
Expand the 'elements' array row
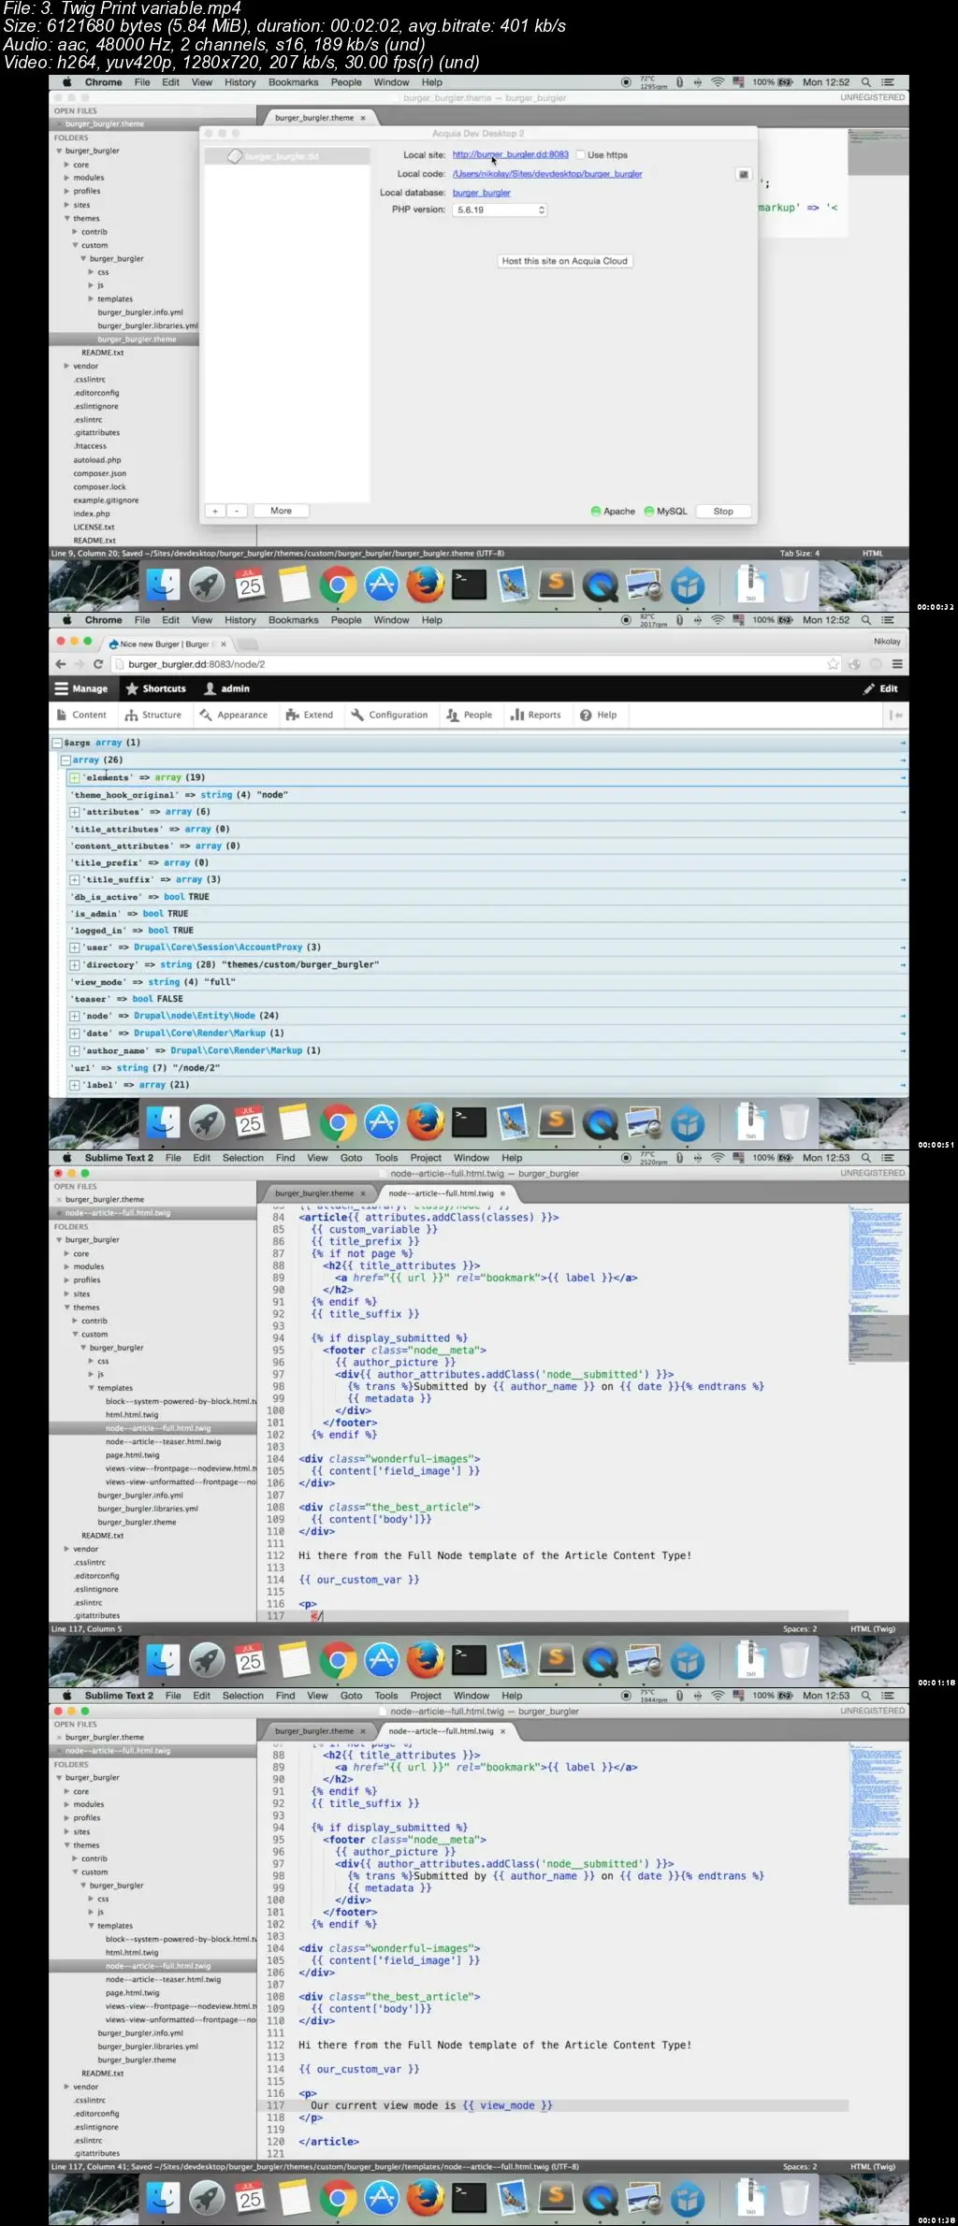(75, 777)
